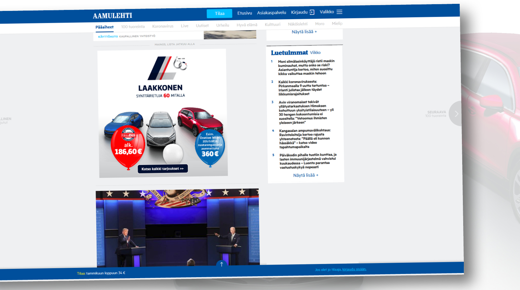This screenshot has height=290, width=520.
Task: Open the Valikko hamburger menu icon
Action: click(x=339, y=12)
